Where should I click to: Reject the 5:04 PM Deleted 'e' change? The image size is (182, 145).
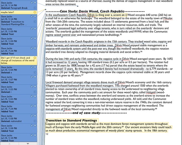tap(35, 67)
